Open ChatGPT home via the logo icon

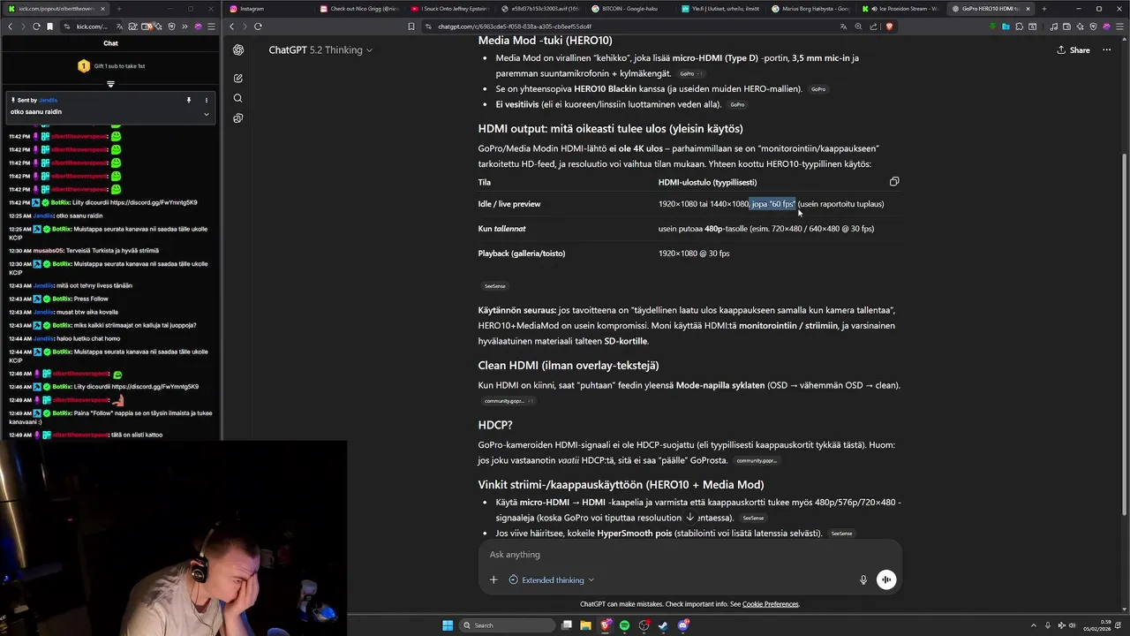pyautogui.click(x=238, y=50)
